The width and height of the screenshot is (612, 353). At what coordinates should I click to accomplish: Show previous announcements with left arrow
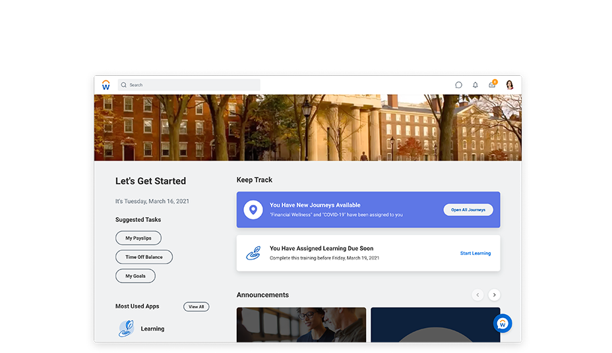click(x=477, y=295)
